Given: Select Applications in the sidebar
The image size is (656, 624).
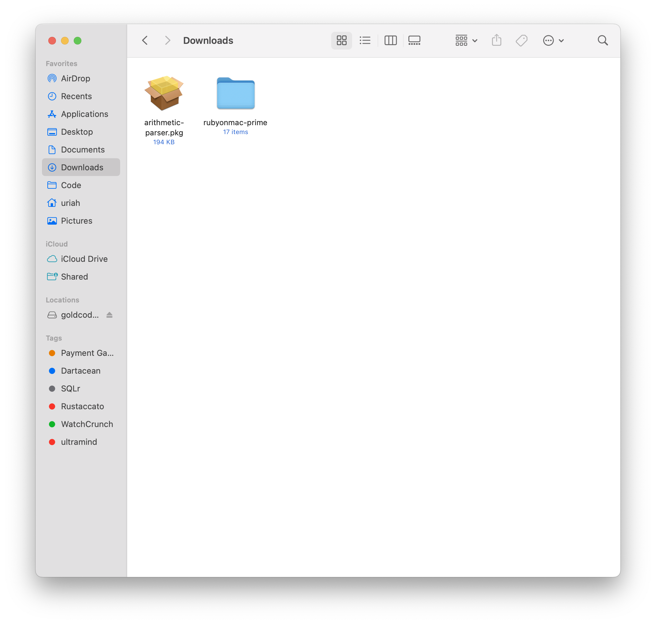Looking at the screenshot, I should pos(85,114).
